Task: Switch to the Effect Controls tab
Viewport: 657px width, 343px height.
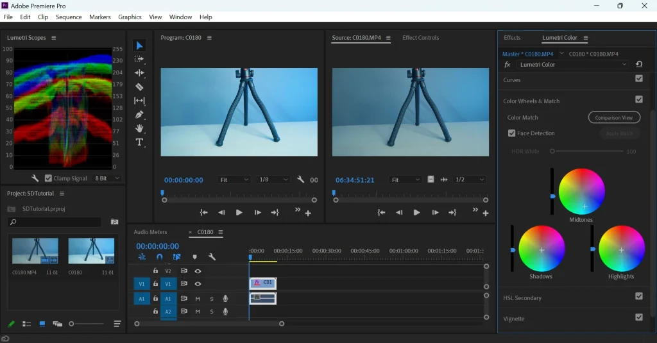Action: [x=421, y=38]
